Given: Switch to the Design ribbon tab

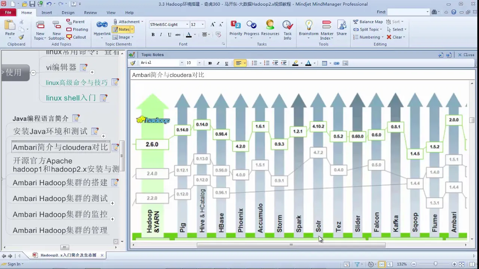Looking at the screenshot, I should (68, 12).
